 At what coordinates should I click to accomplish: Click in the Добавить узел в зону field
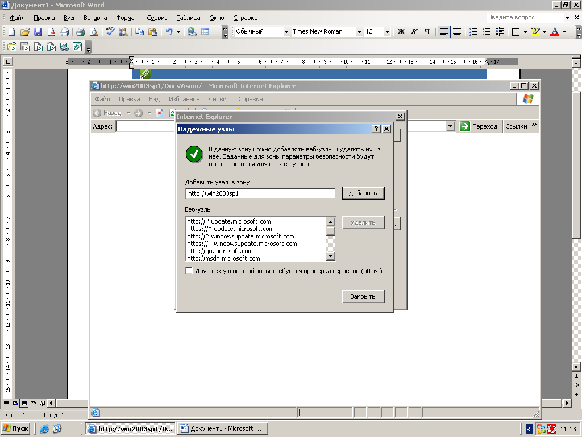click(x=260, y=193)
